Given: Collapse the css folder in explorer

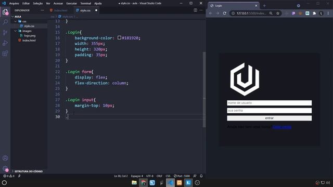Looking at the screenshot, I should pyautogui.click(x=16, y=21).
